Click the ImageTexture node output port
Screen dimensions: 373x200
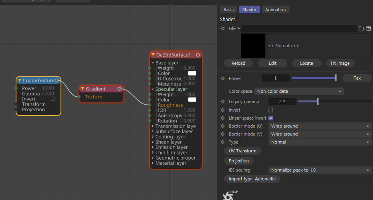click(x=56, y=80)
